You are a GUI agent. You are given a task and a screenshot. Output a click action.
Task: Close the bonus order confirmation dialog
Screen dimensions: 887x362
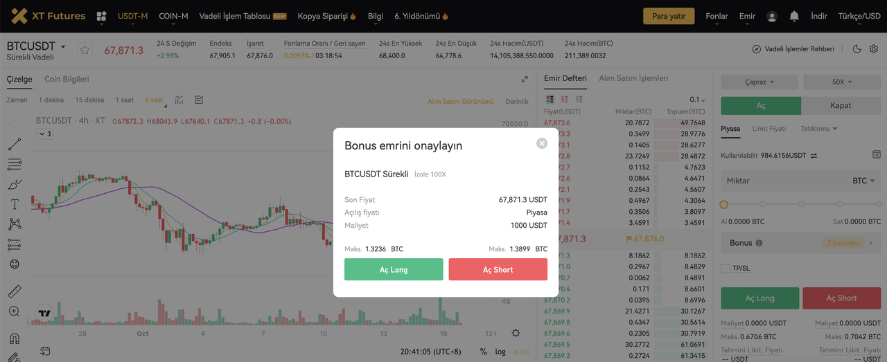pyautogui.click(x=542, y=143)
